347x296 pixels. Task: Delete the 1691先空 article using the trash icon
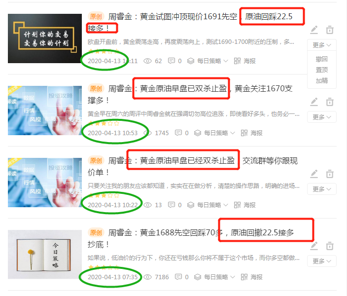[330, 30]
